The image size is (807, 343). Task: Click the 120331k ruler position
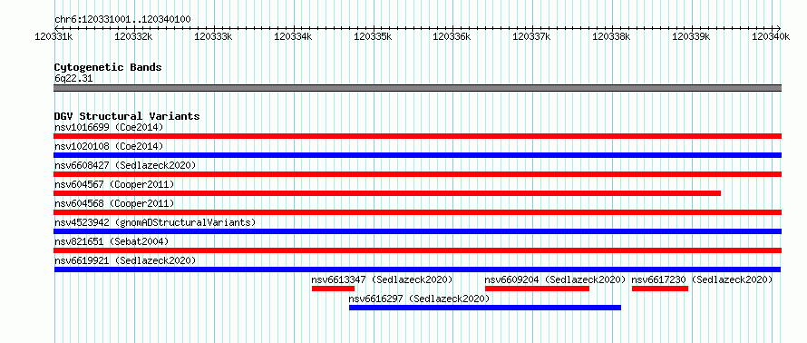coord(54,36)
